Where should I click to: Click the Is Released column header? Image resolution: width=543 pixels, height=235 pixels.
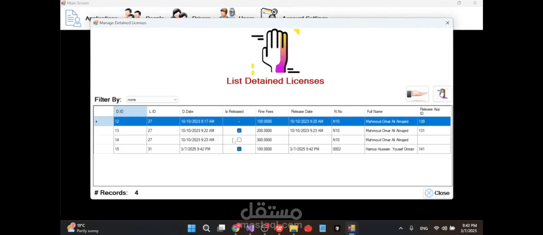(x=239, y=111)
